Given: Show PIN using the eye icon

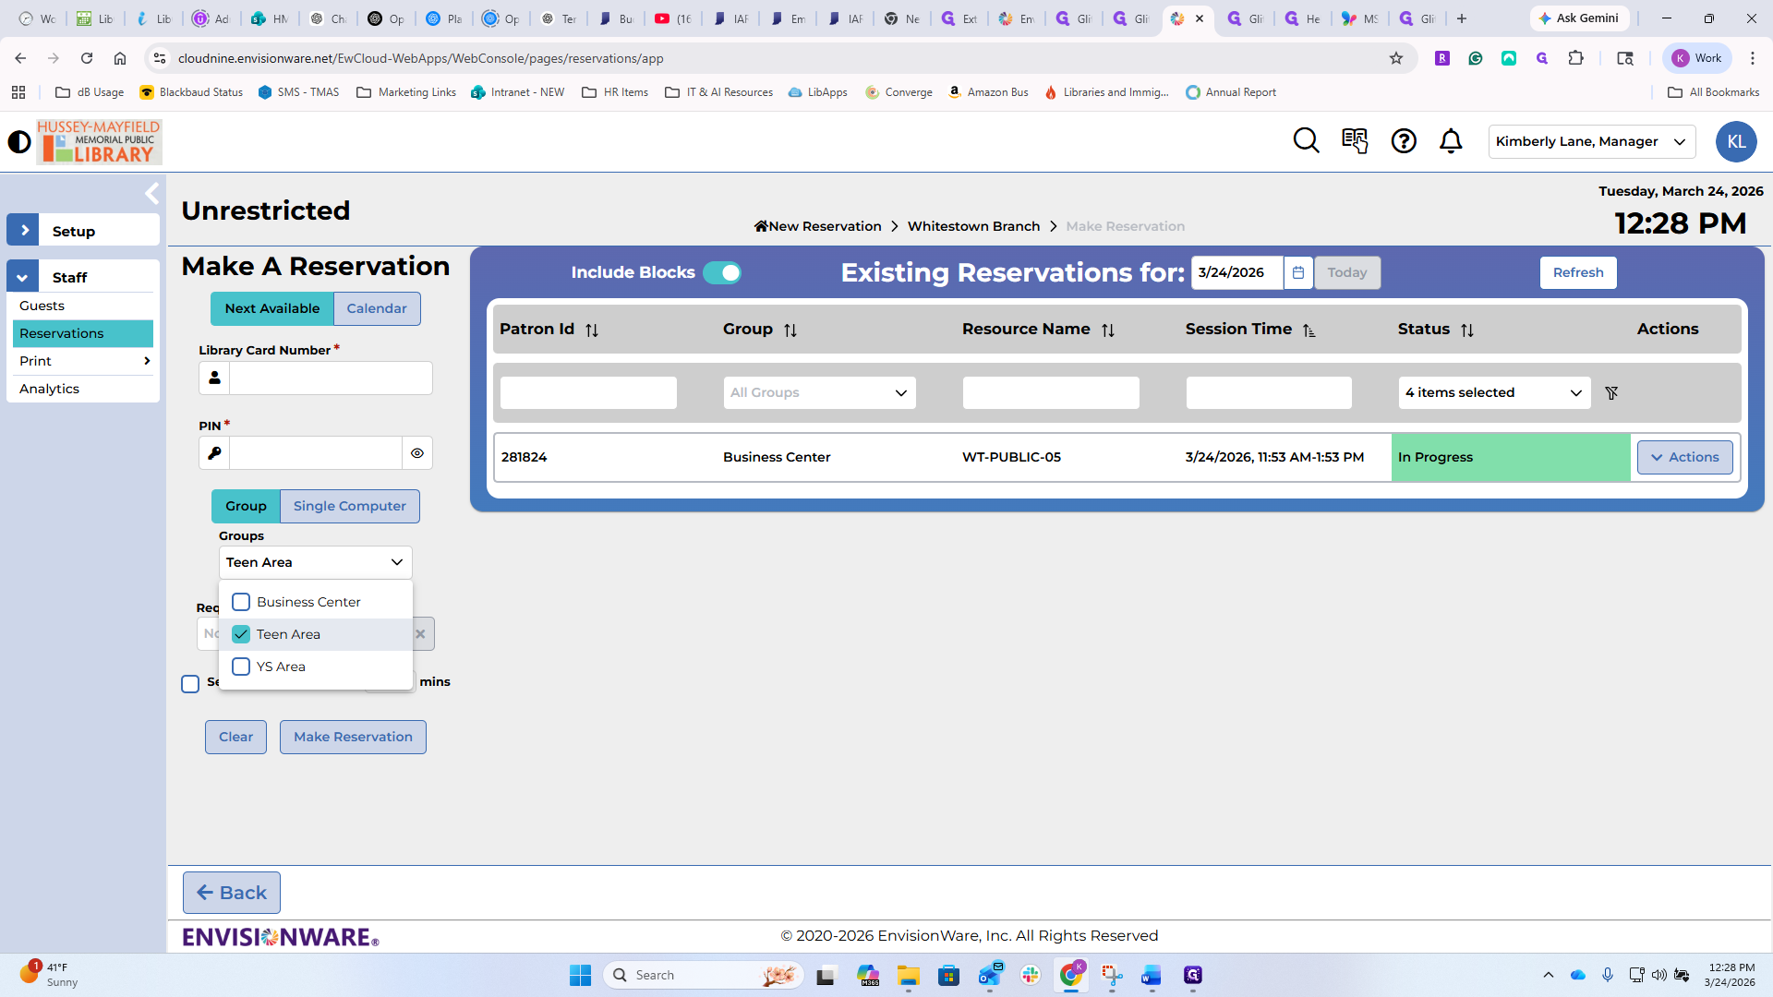Looking at the screenshot, I should coord(417,453).
